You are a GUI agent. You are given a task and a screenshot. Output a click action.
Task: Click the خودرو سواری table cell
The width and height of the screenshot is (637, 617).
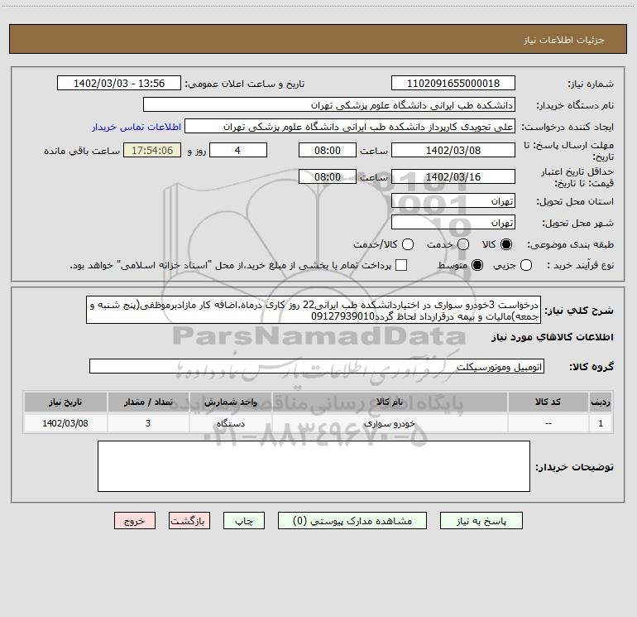pyautogui.click(x=390, y=423)
